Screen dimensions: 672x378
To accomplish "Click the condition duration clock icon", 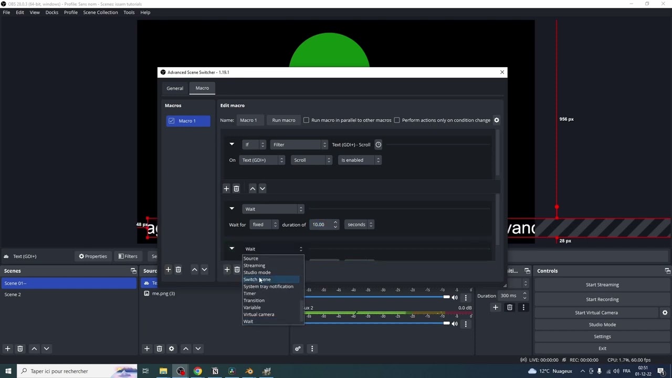I will point(378,144).
